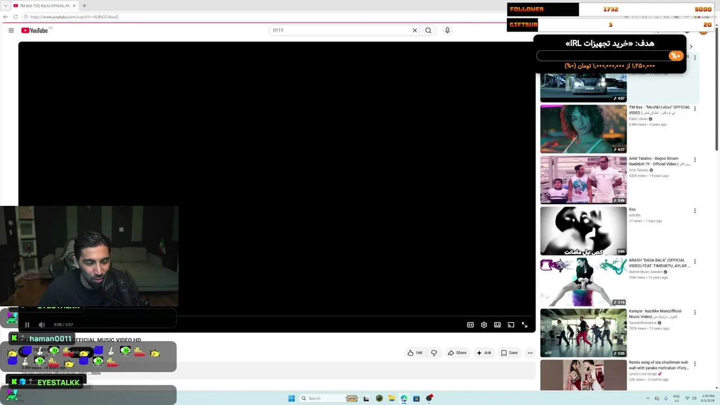Select the TM BAX-TOO KELAS browser tab
The height and width of the screenshot is (405, 720).
click(x=45, y=6)
